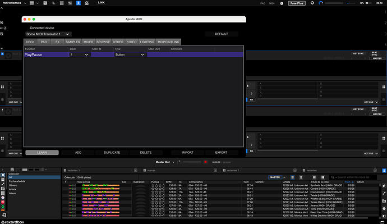Viewport: 387px width, 224px height.
Task: Click the highlighted blue icon in top toolbar
Action: click(78, 3)
